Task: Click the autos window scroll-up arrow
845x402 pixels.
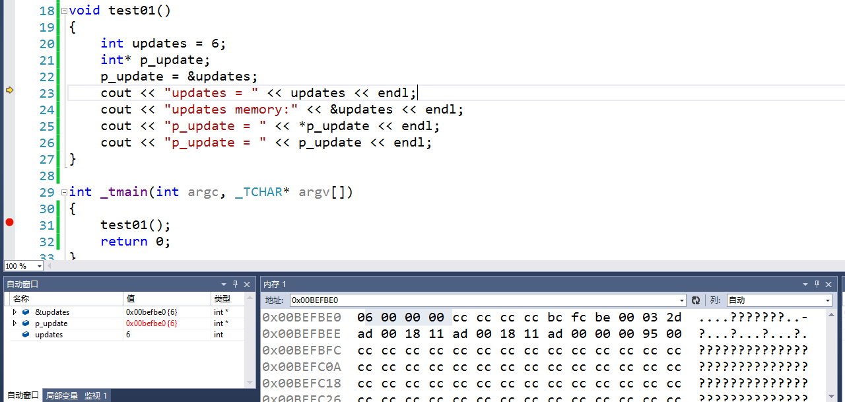Action: [x=250, y=298]
